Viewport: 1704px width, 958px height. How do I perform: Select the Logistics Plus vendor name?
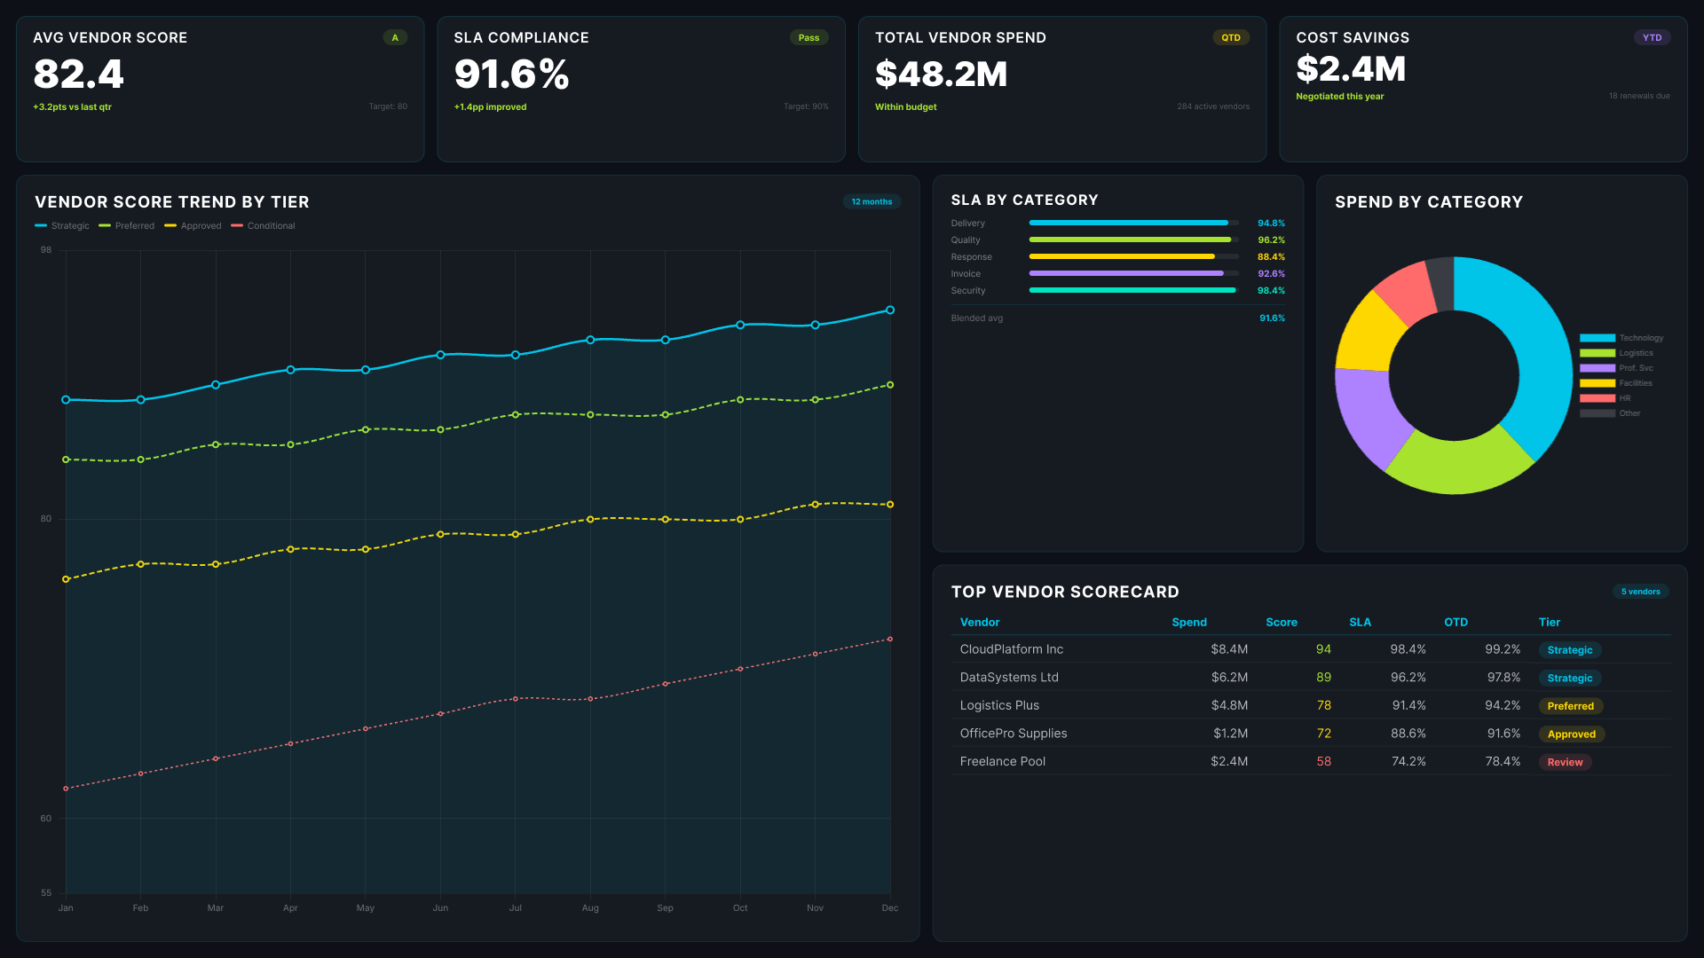(999, 705)
